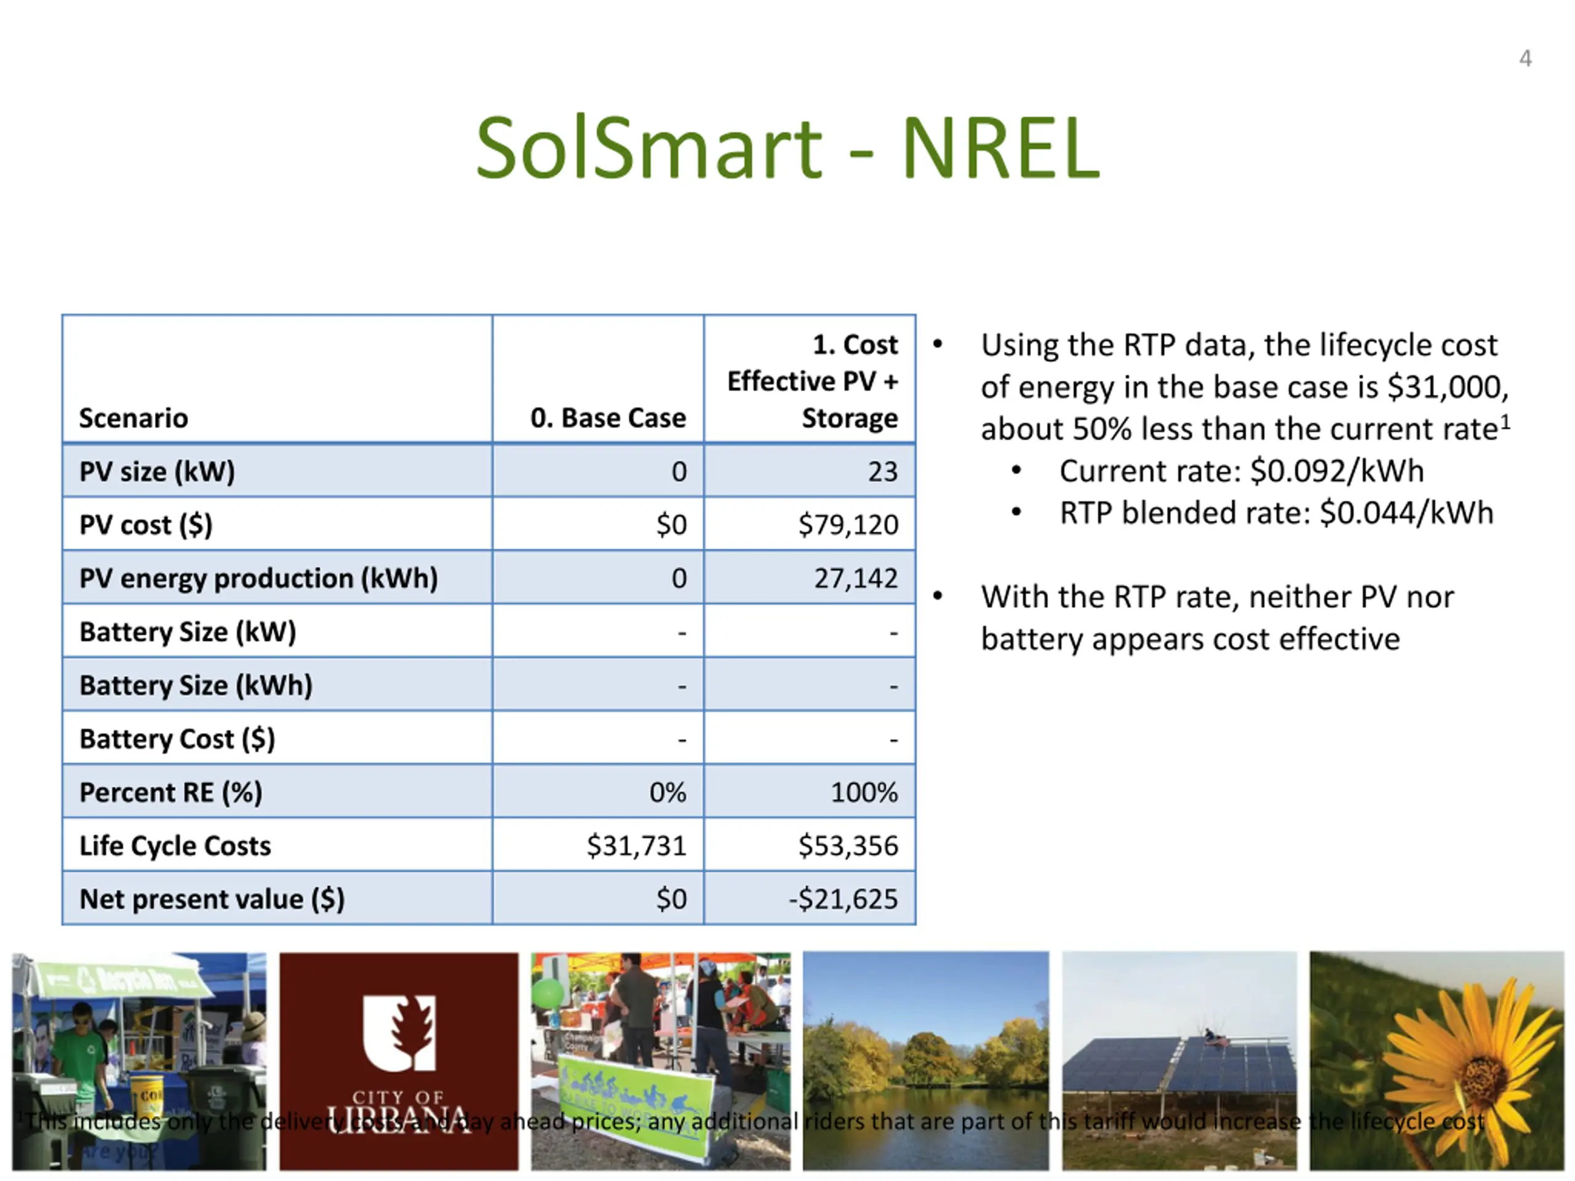Click the RTP blended rate $0.044/kWh bullet
The width and height of the screenshot is (1575, 1181).
click(x=1276, y=513)
